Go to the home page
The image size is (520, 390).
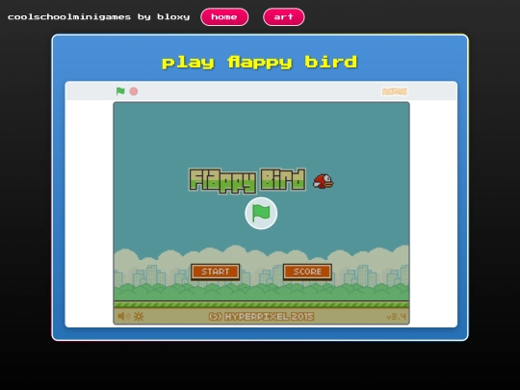(224, 17)
